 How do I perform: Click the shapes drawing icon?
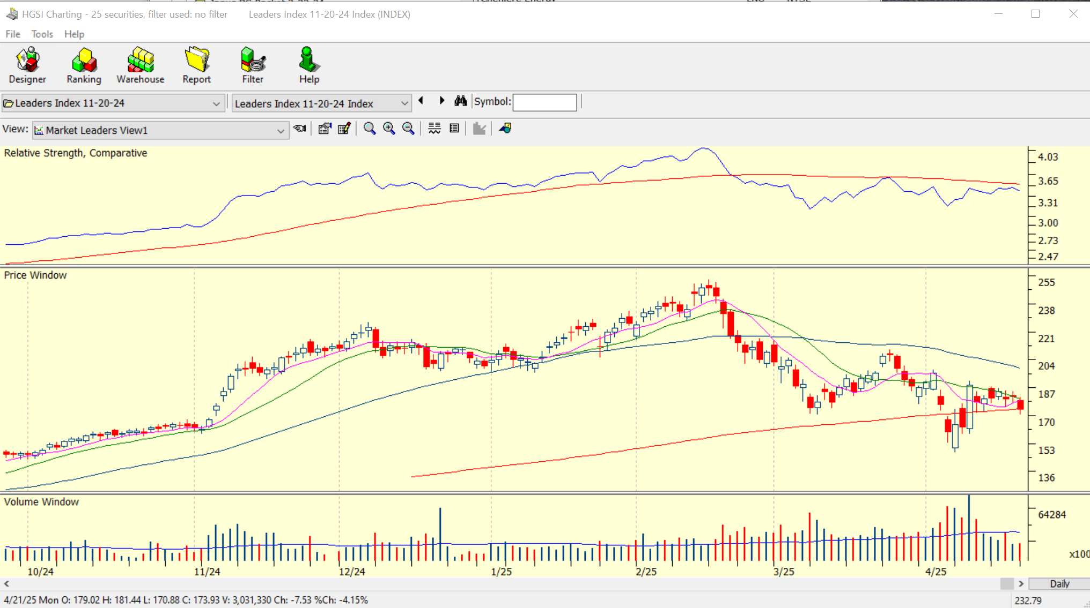coord(505,129)
